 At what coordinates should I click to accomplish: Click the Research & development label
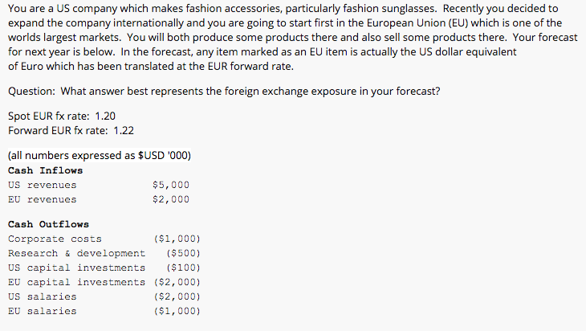76,254
